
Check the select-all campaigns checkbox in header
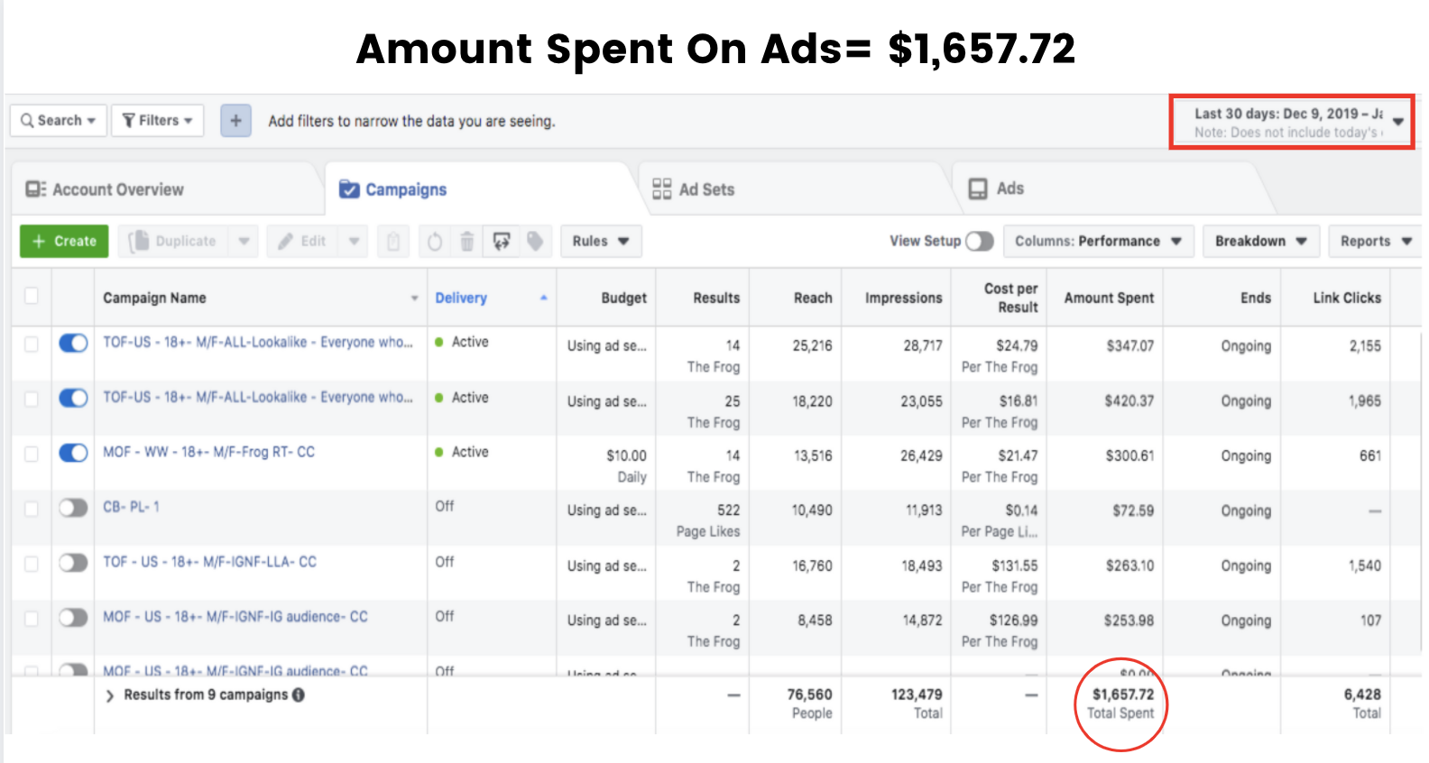(32, 296)
